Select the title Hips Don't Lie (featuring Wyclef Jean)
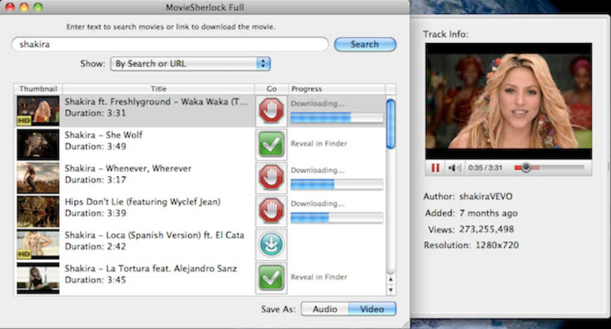 coord(143,202)
